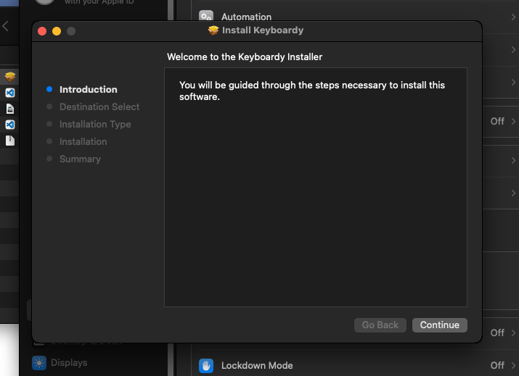Select the blank file icon in left strip
Screen dimensions: 519x376
coord(10,141)
